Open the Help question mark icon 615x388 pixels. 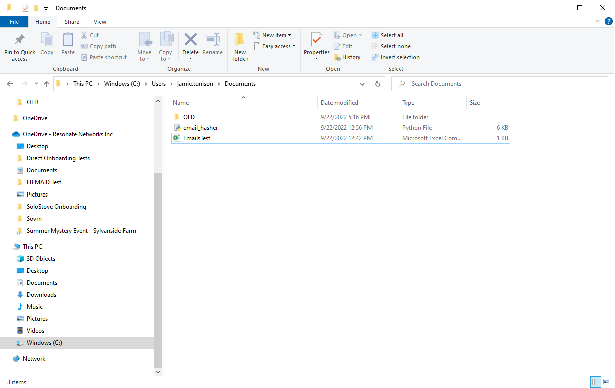click(608, 21)
